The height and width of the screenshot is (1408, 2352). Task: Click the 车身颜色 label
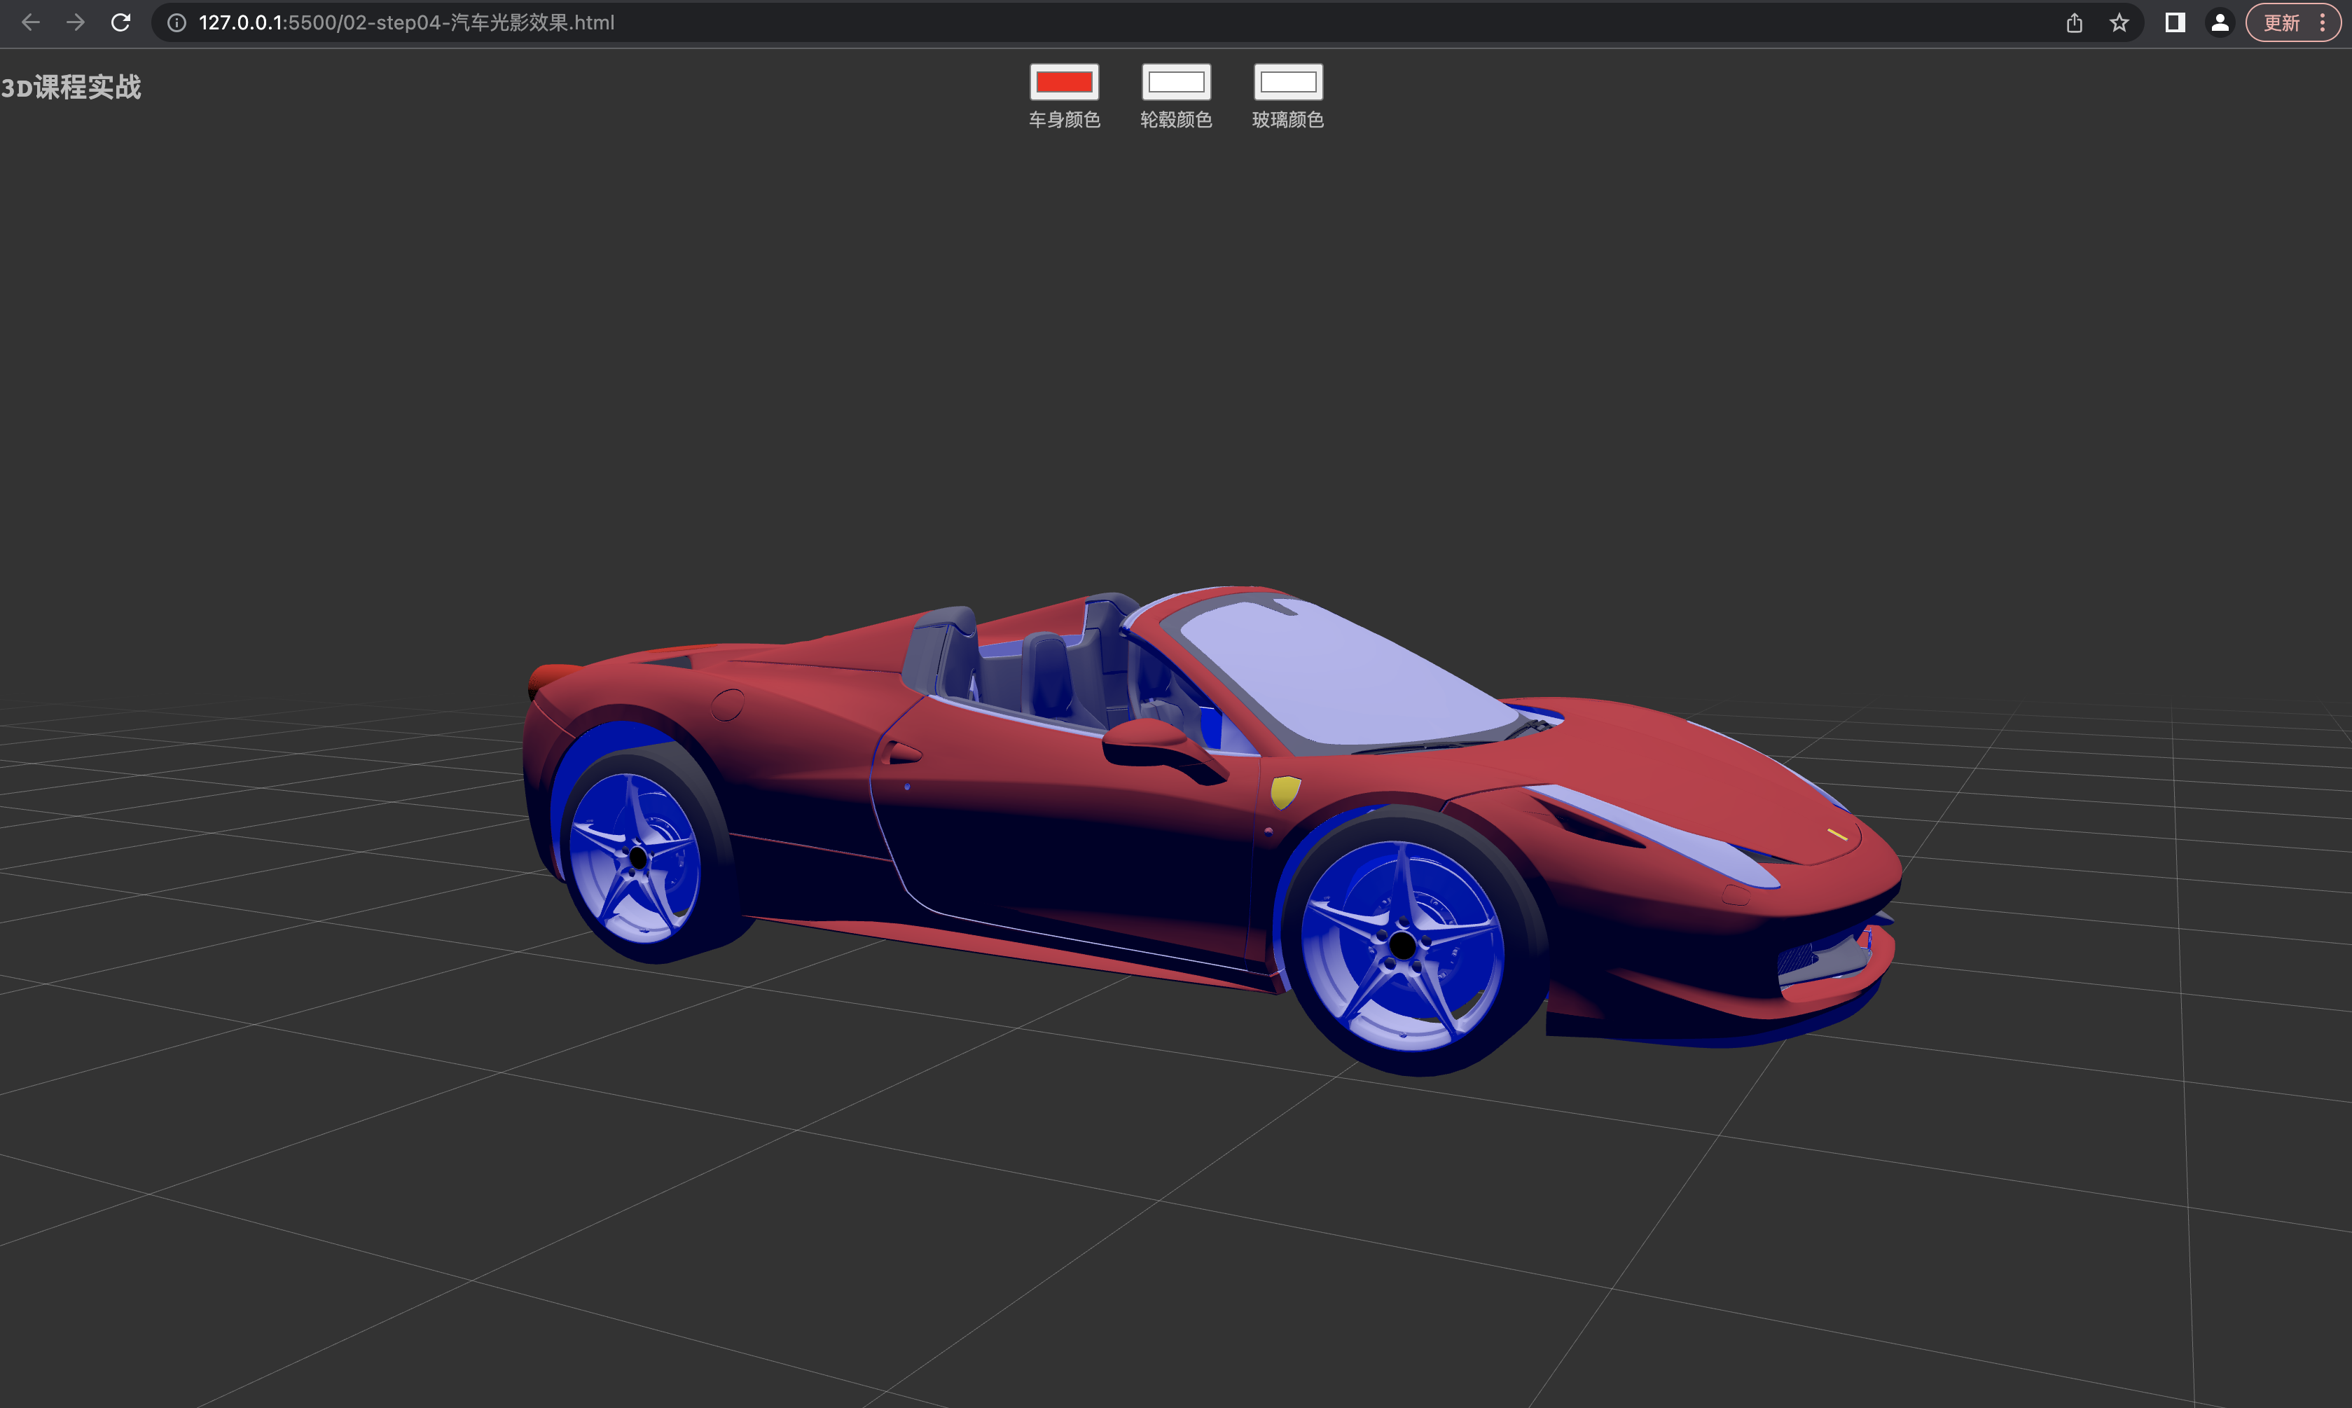coord(1064,120)
